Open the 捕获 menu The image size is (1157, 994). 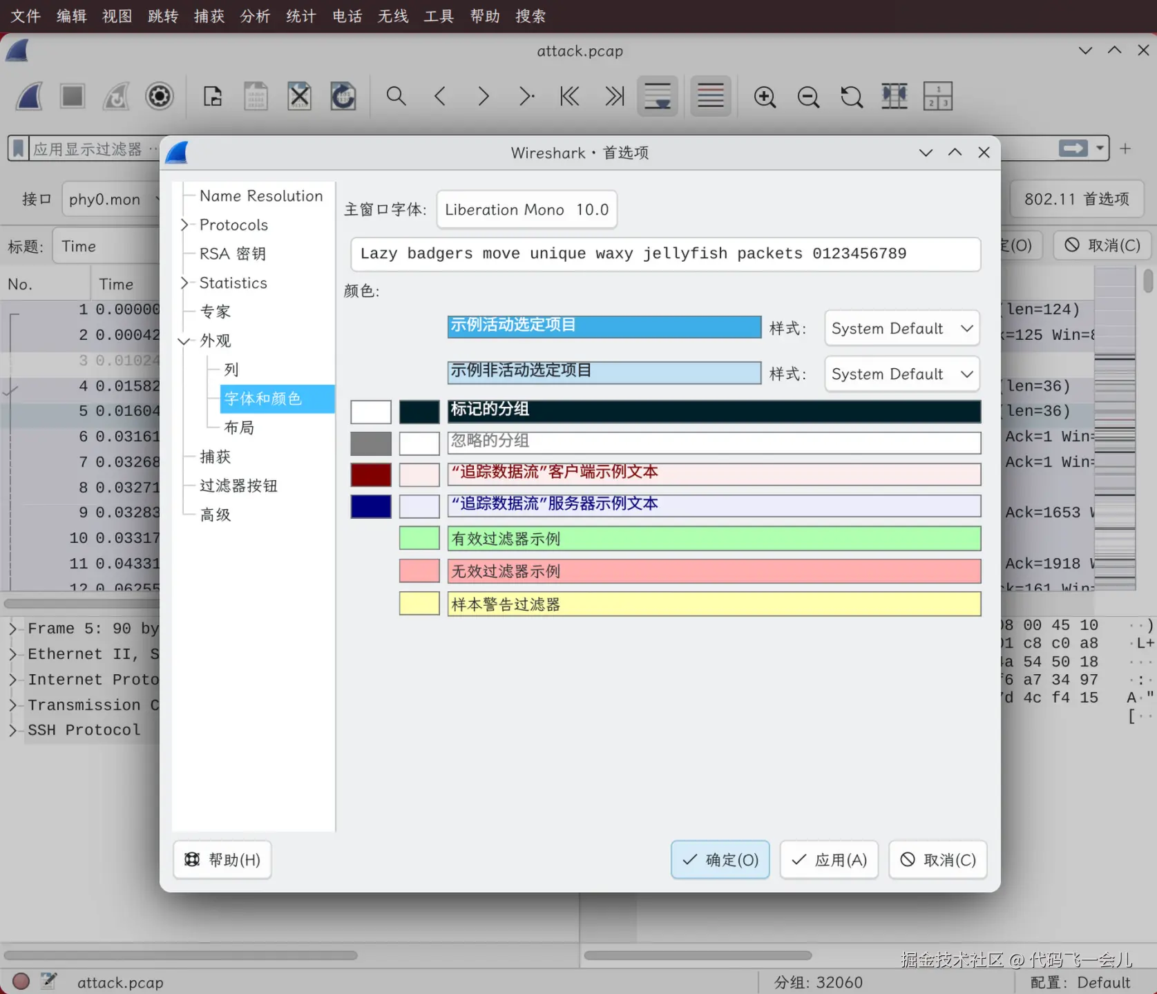[x=209, y=16]
